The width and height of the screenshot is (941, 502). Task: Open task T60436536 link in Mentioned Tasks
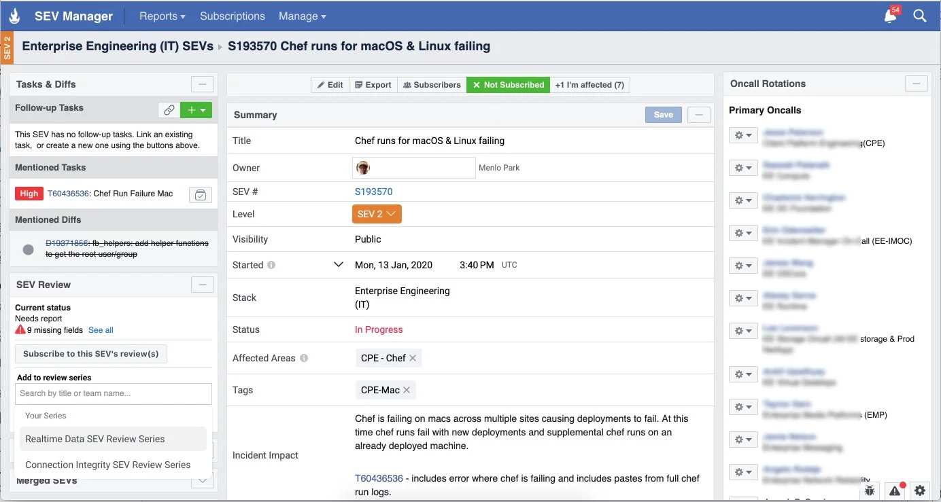(67, 194)
